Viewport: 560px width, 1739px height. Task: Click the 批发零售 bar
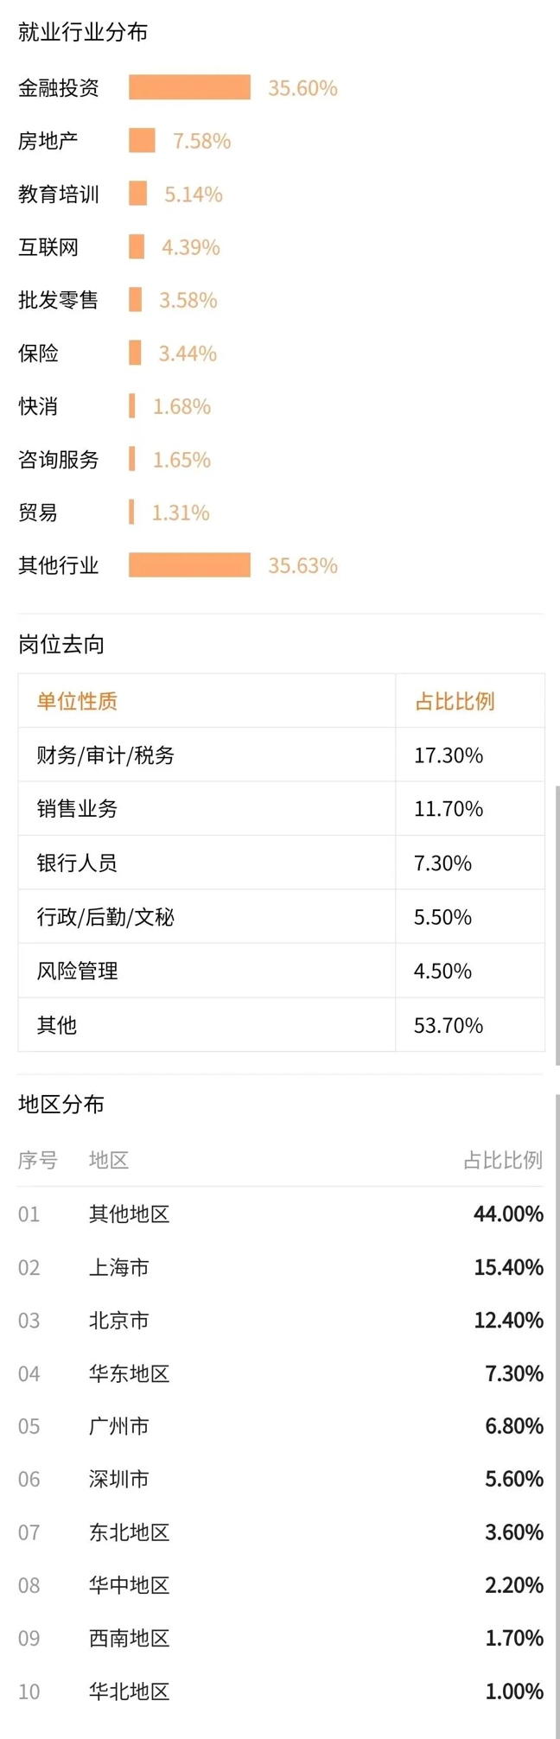click(x=135, y=300)
